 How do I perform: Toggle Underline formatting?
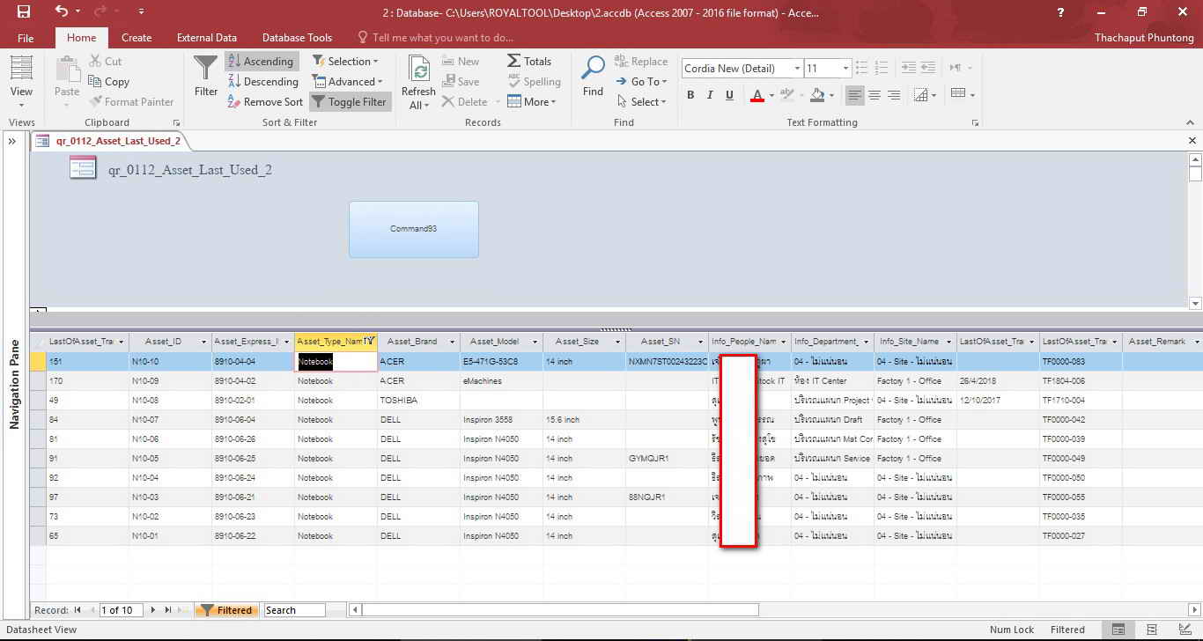click(729, 95)
